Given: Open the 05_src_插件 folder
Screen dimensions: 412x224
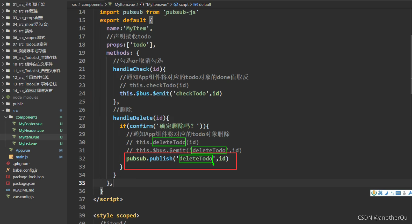Looking at the screenshot, I should point(23,31).
